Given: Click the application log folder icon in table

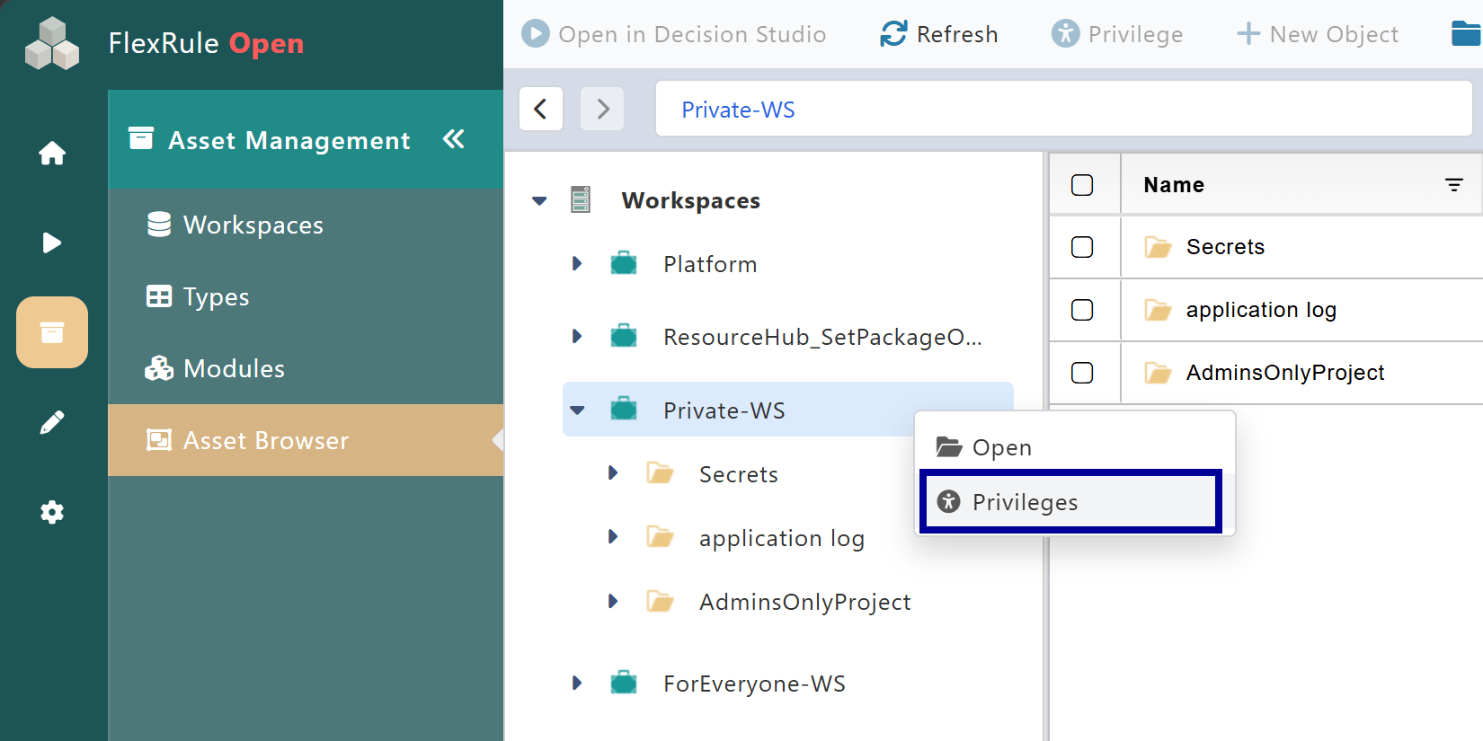Looking at the screenshot, I should (x=1159, y=310).
